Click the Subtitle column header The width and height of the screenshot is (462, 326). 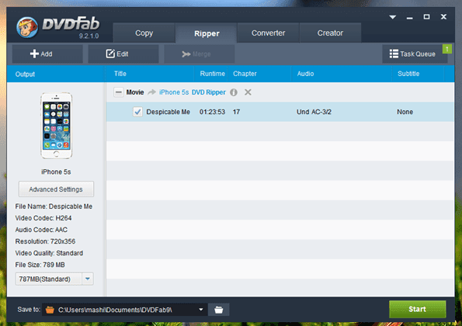point(408,74)
